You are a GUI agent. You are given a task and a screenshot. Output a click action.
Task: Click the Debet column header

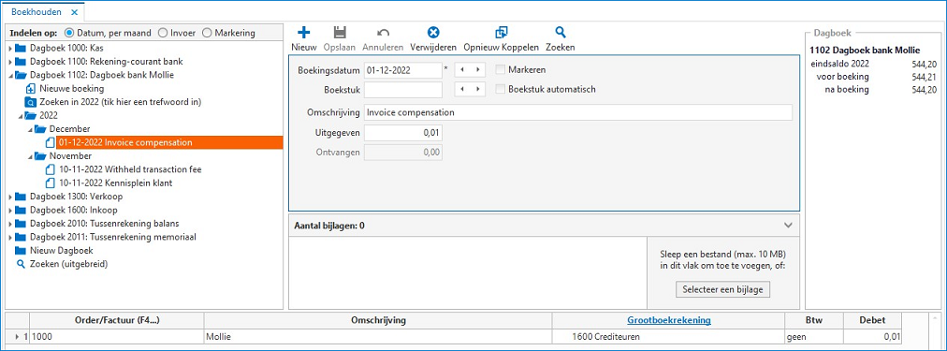[873, 320]
